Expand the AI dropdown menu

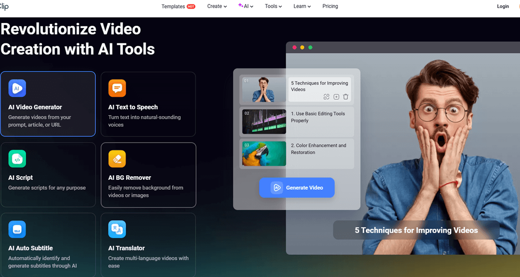(x=248, y=6)
